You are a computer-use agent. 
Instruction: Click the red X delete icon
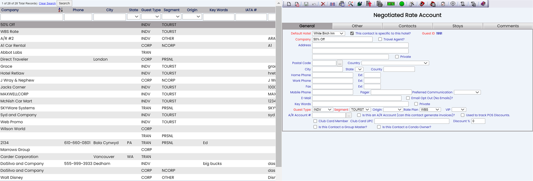(323, 4)
